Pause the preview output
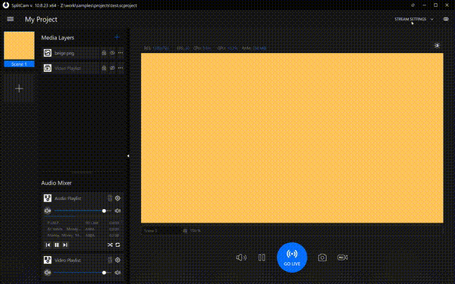The height and width of the screenshot is (284, 455). (x=262, y=257)
